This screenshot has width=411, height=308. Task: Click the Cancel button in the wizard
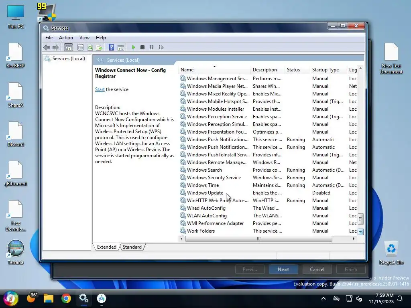[x=317, y=269]
